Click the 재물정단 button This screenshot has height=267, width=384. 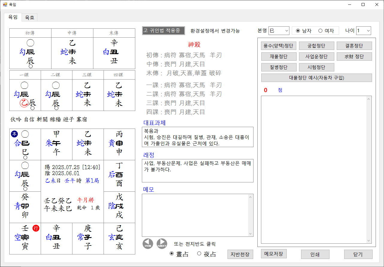(x=279, y=56)
